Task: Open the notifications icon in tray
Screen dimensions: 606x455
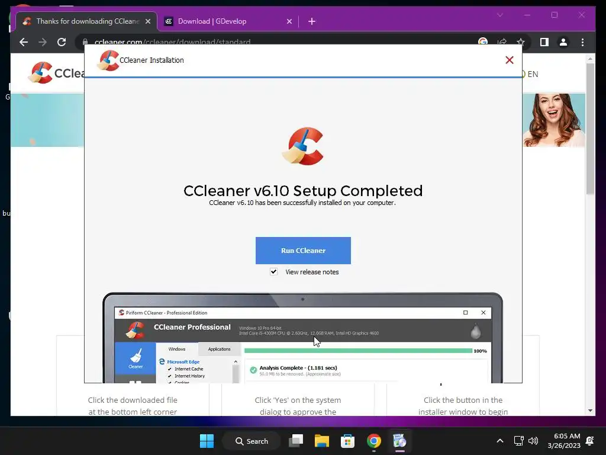Action: tap(590, 441)
